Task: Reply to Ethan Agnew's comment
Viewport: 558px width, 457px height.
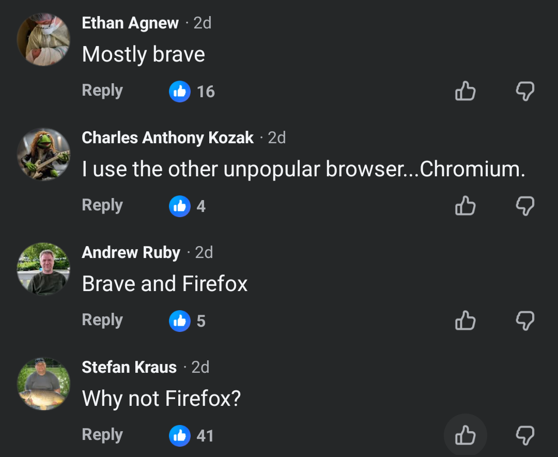Action: pos(102,90)
